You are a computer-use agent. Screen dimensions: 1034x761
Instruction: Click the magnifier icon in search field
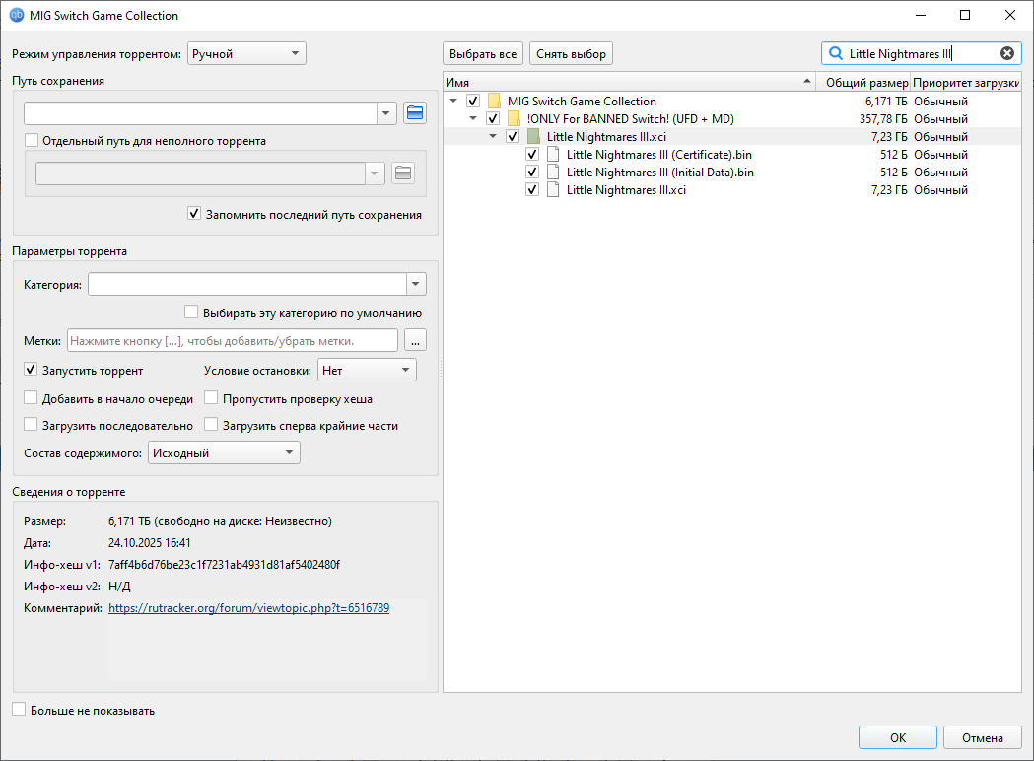836,54
